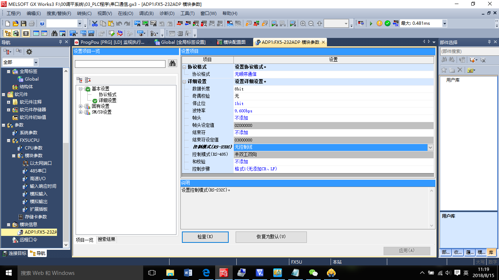This screenshot has height=280, width=499.
Task: Click the Save project icon in toolbar
Action: [23, 24]
